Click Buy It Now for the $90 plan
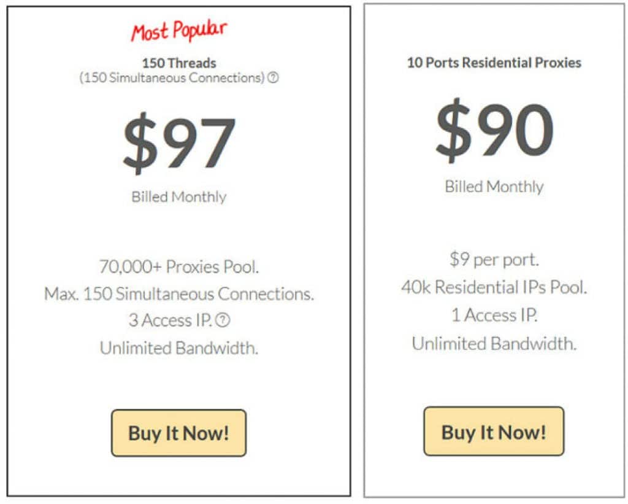Viewport: 628px width, 504px height. pos(494,432)
